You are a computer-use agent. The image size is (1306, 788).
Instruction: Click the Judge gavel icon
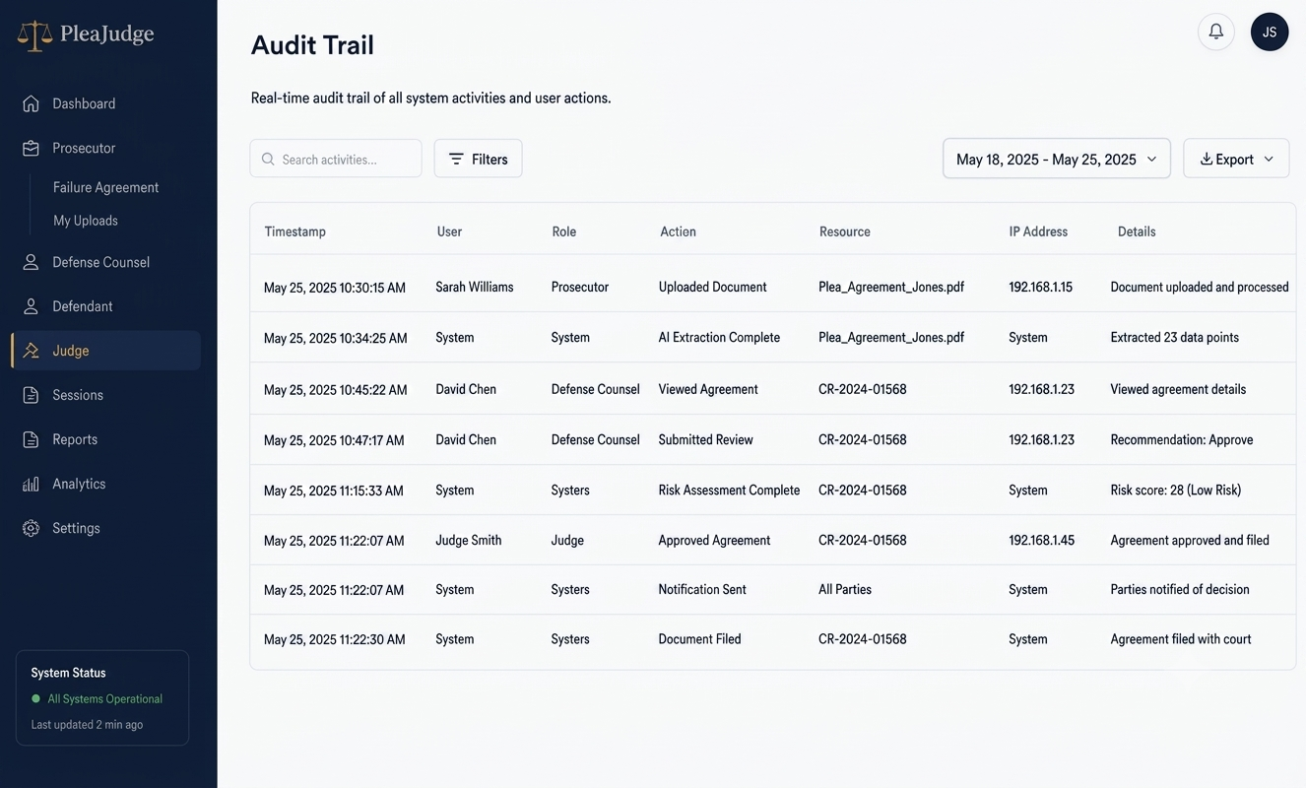(x=32, y=351)
